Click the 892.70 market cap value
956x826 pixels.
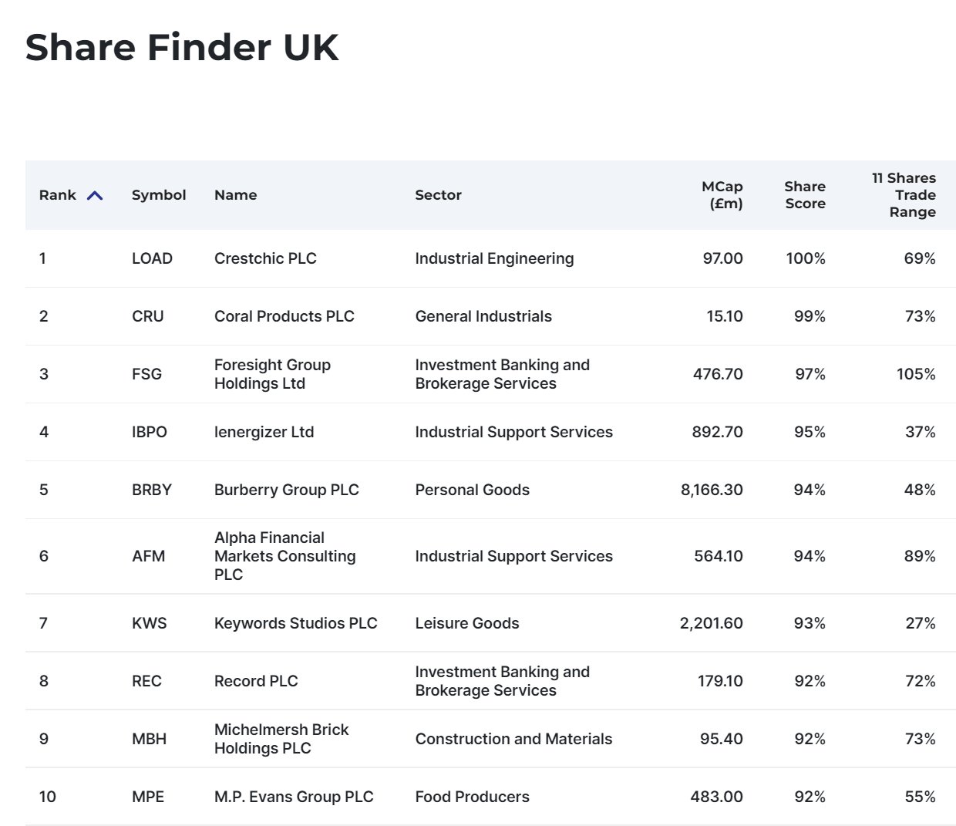click(718, 432)
